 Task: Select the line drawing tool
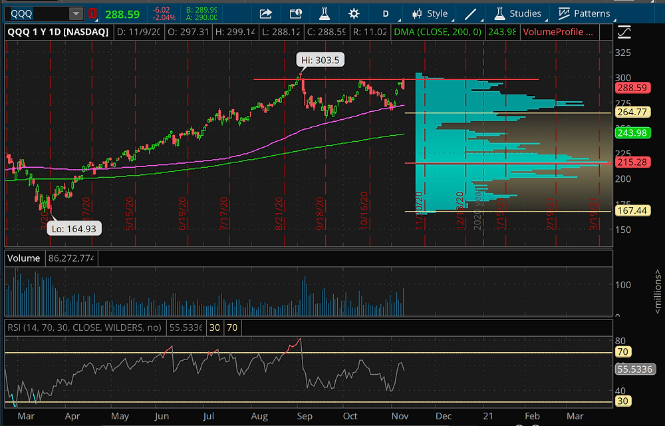(470, 14)
